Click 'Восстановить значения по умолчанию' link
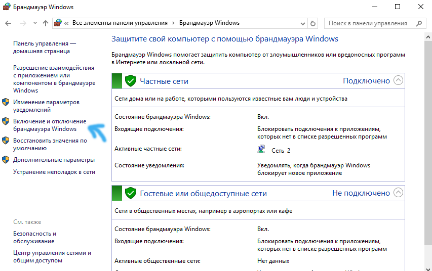This screenshot has height=271, width=432. click(50, 145)
